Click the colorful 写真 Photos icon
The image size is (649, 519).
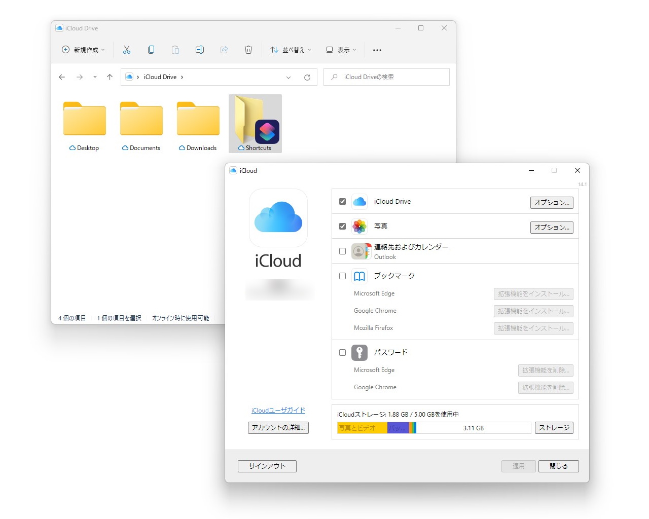(x=359, y=227)
